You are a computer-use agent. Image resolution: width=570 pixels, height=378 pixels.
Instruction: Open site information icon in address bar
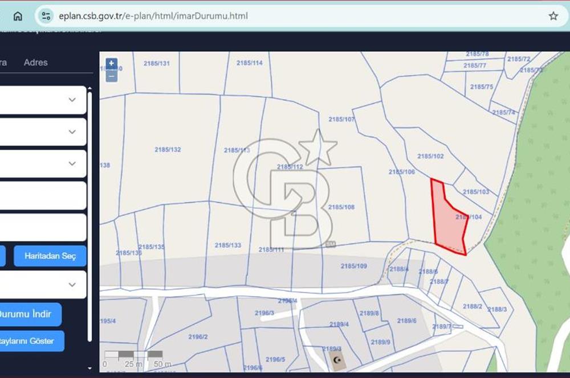(46, 16)
